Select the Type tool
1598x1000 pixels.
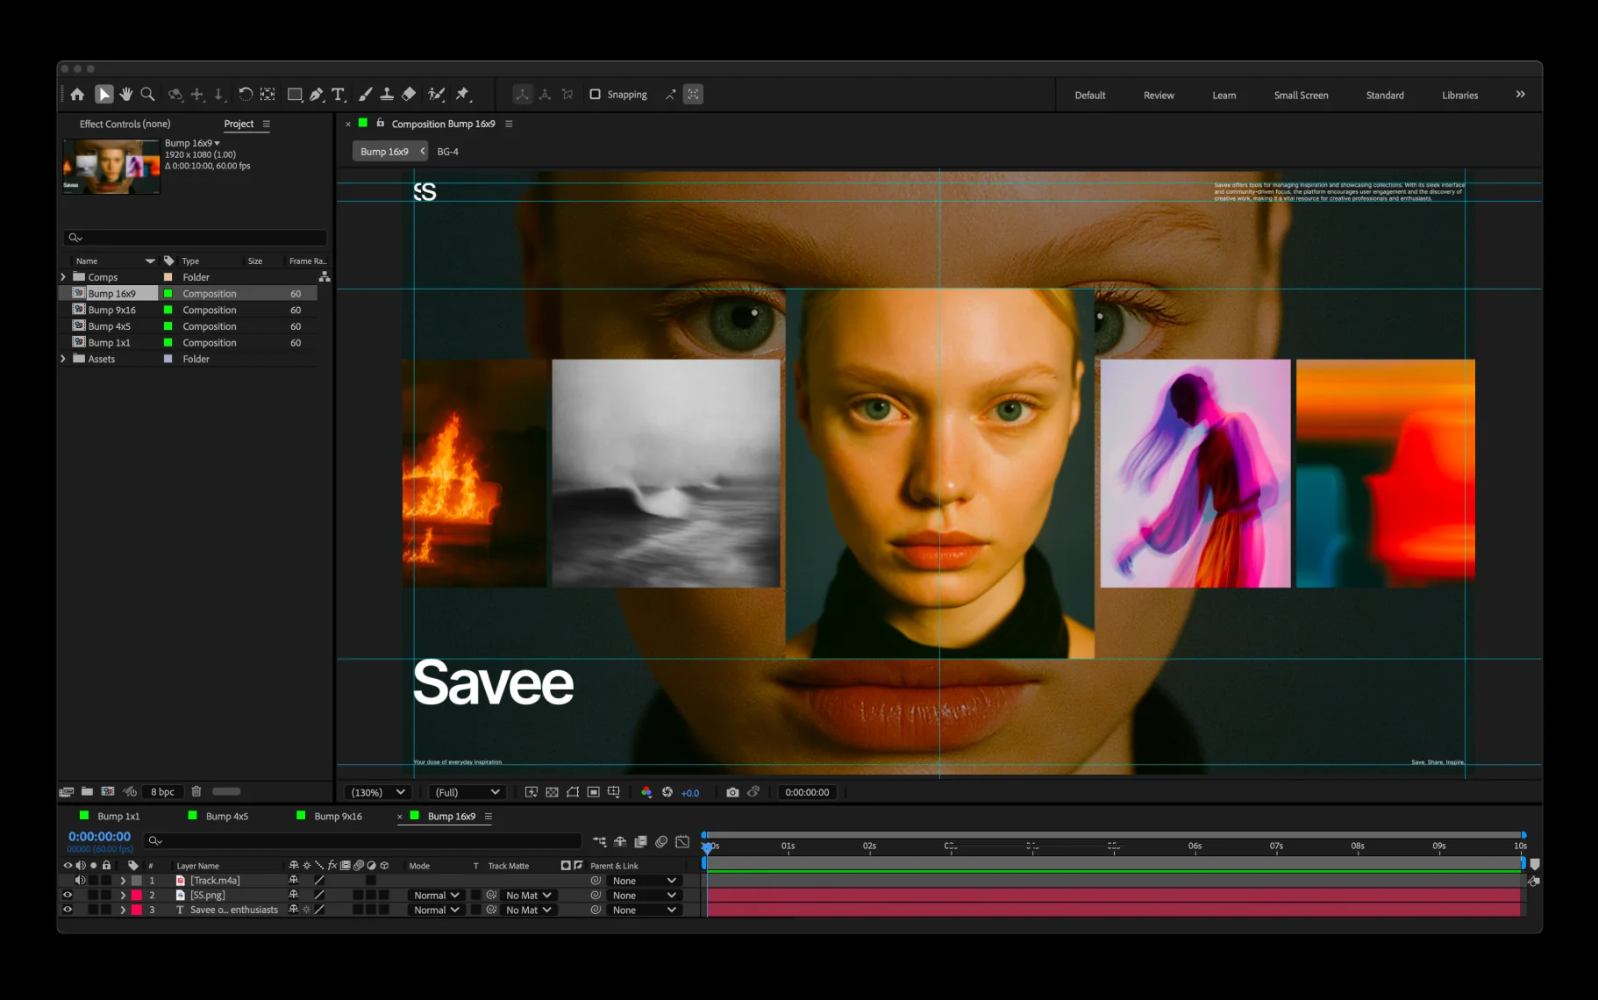[x=339, y=94]
